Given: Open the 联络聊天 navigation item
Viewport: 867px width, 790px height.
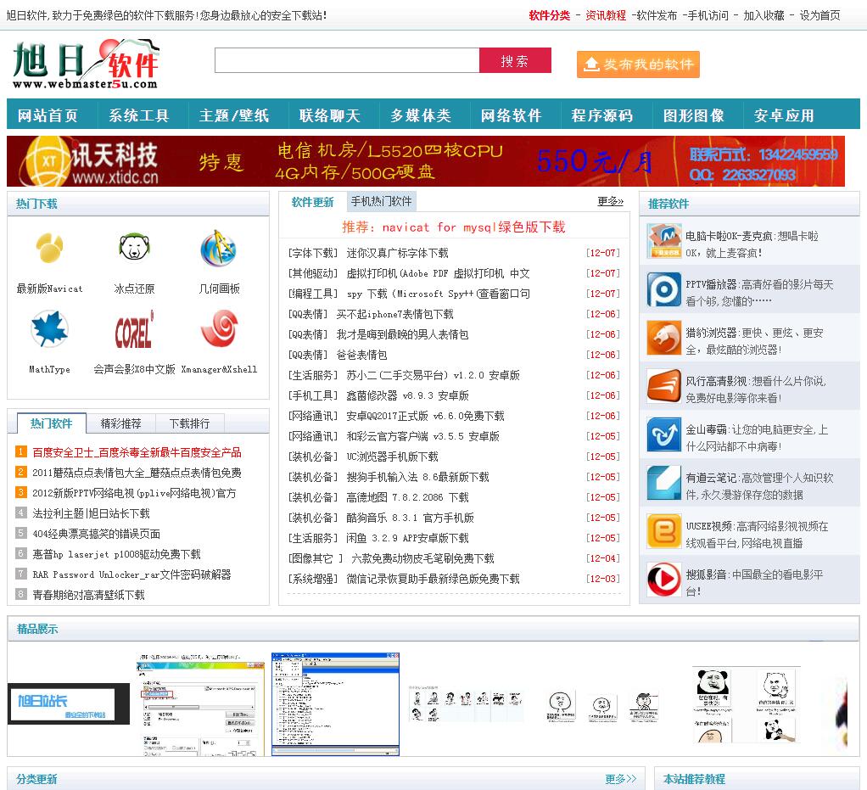Looking at the screenshot, I should coord(329,115).
